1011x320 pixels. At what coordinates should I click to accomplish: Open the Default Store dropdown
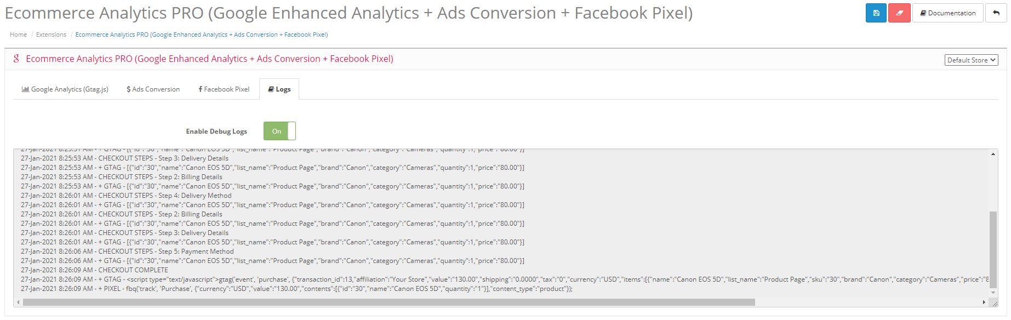coord(972,60)
